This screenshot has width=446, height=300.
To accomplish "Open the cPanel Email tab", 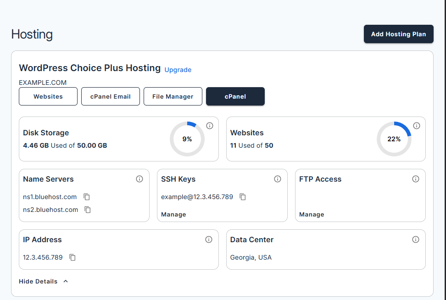I will click(x=110, y=96).
